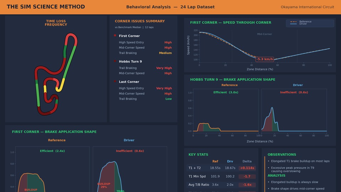Image resolution: width=341 pixels, height=192 pixels.
Task: Click the 'BUILDUP 29%' annotation
Action: click(104, 185)
